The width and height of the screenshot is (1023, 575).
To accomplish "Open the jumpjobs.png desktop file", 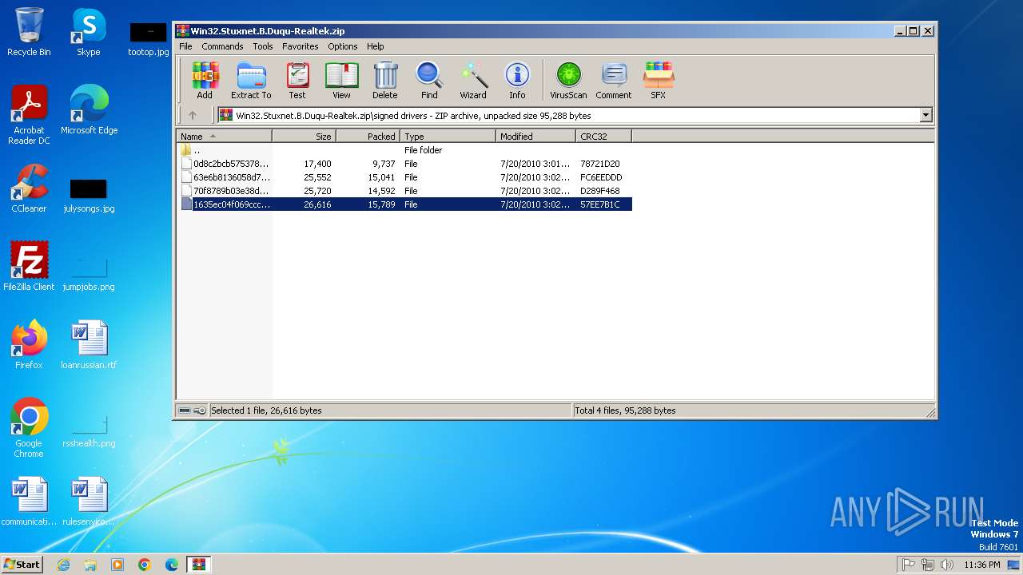I will (x=89, y=273).
